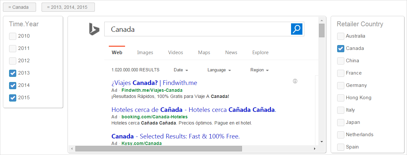Click the horizontal scrollbar right arrow
Viewport: 407px width, 155px height.
[x=314, y=149]
